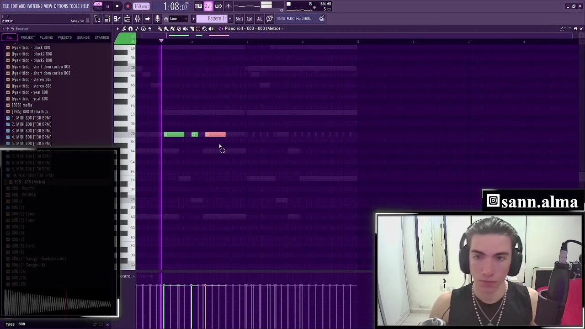
Task: Click the right arrow icon in top toolbar
Action: (147, 19)
